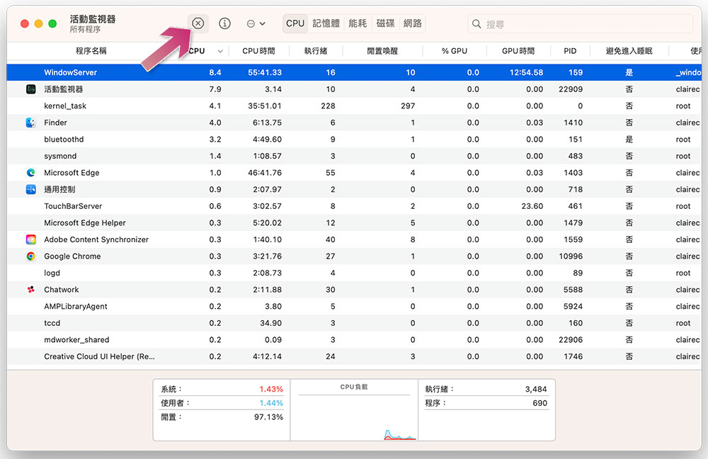The height and width of the screenshot is (459, 708).
Task: Select the WindowServer process row
Action: pyautogui.click(x=354, y=72)
